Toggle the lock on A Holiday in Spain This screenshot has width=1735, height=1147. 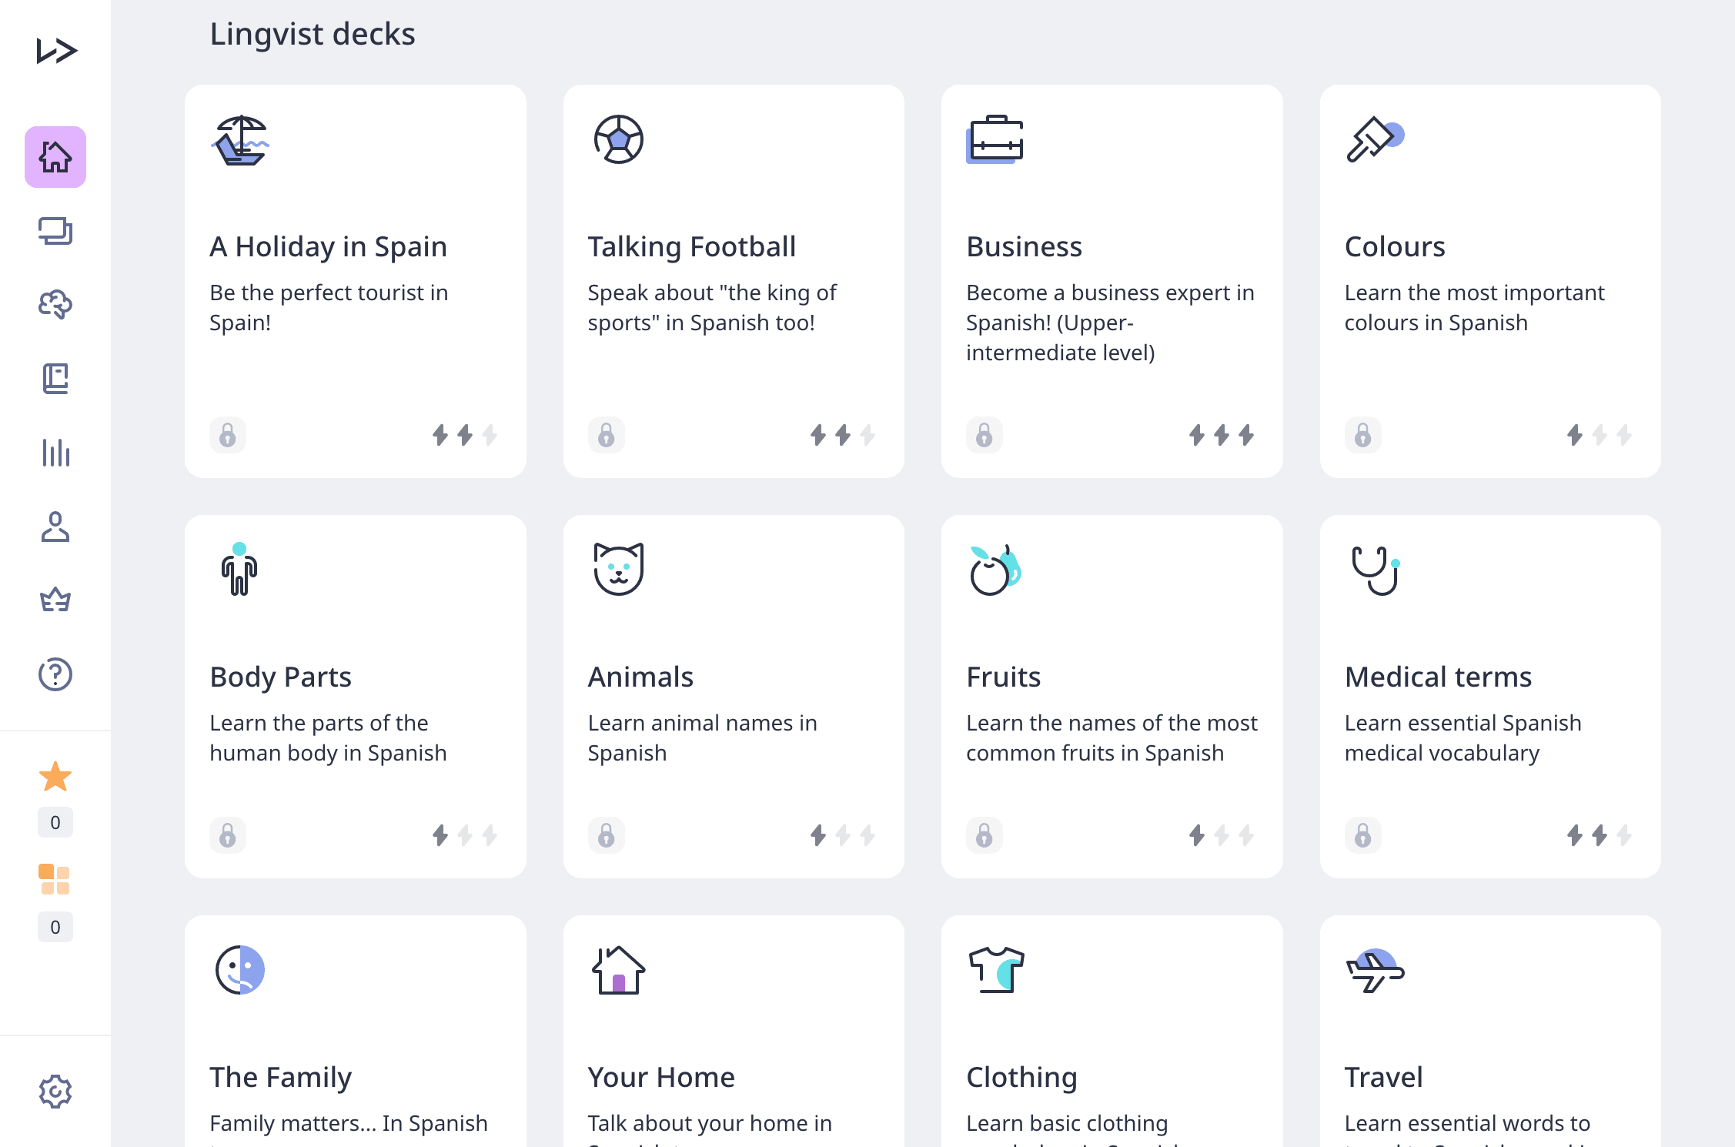click(226, 433)
